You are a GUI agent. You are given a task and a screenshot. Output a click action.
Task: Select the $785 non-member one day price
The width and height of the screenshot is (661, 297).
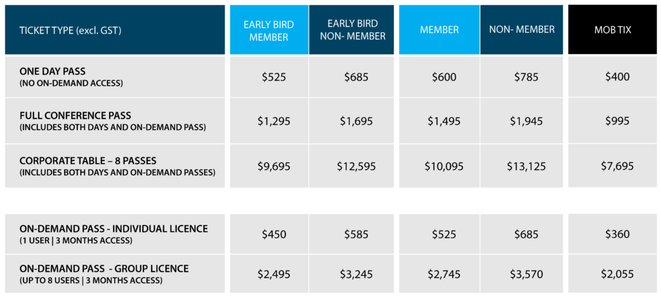(x=526, y=77)
